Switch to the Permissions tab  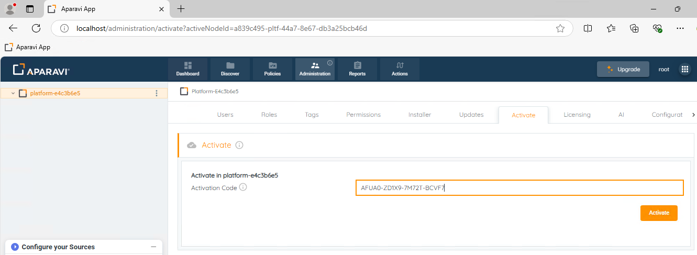363,115
